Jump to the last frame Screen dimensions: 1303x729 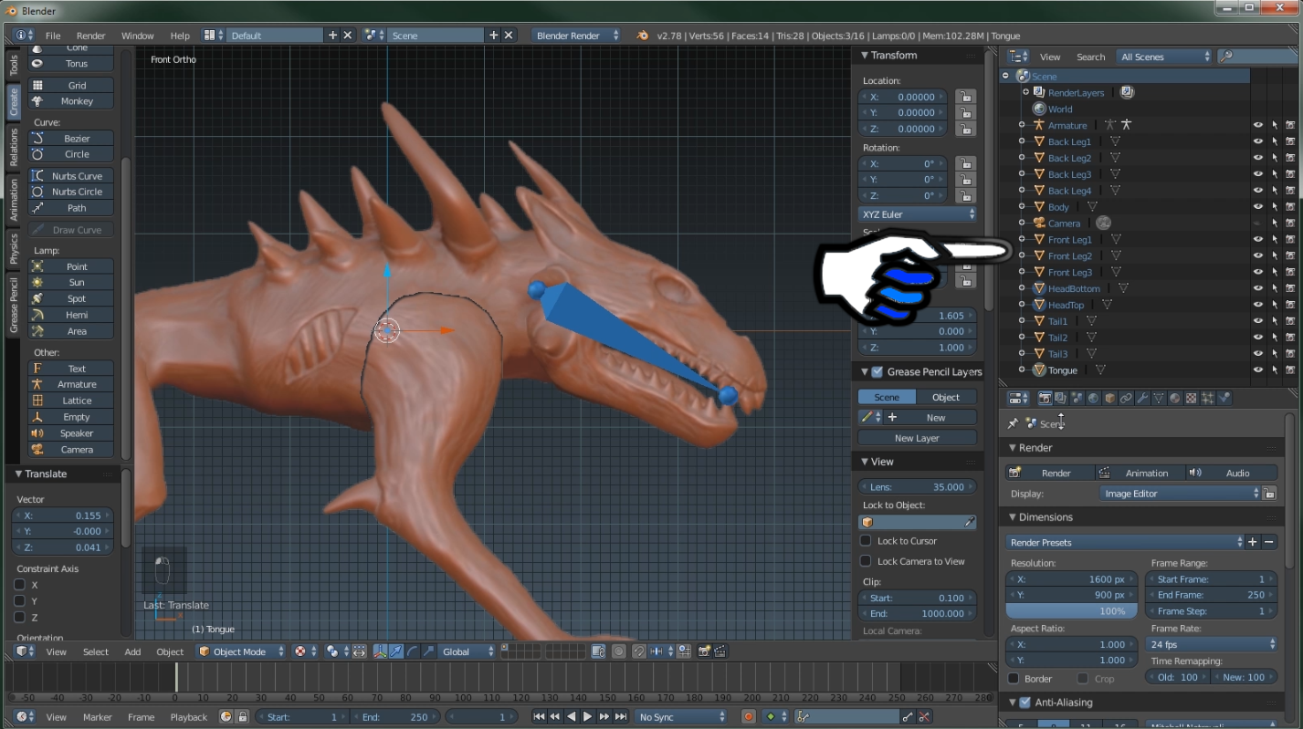pyautogui.click(x=620, y=717)
